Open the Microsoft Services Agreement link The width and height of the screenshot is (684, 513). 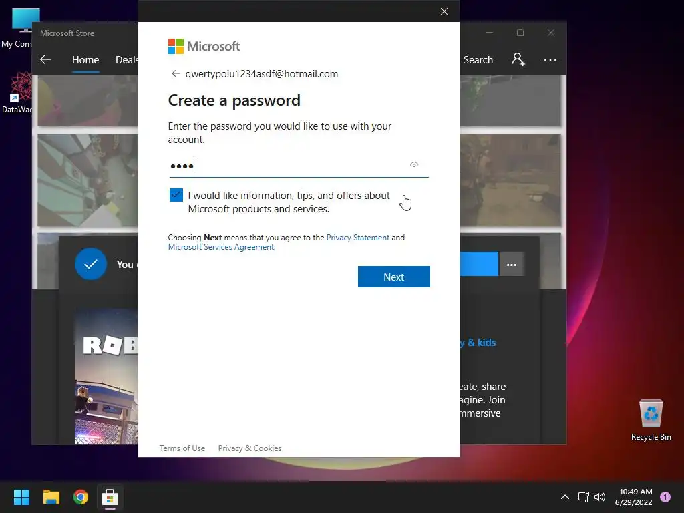[x=221, y=247]
